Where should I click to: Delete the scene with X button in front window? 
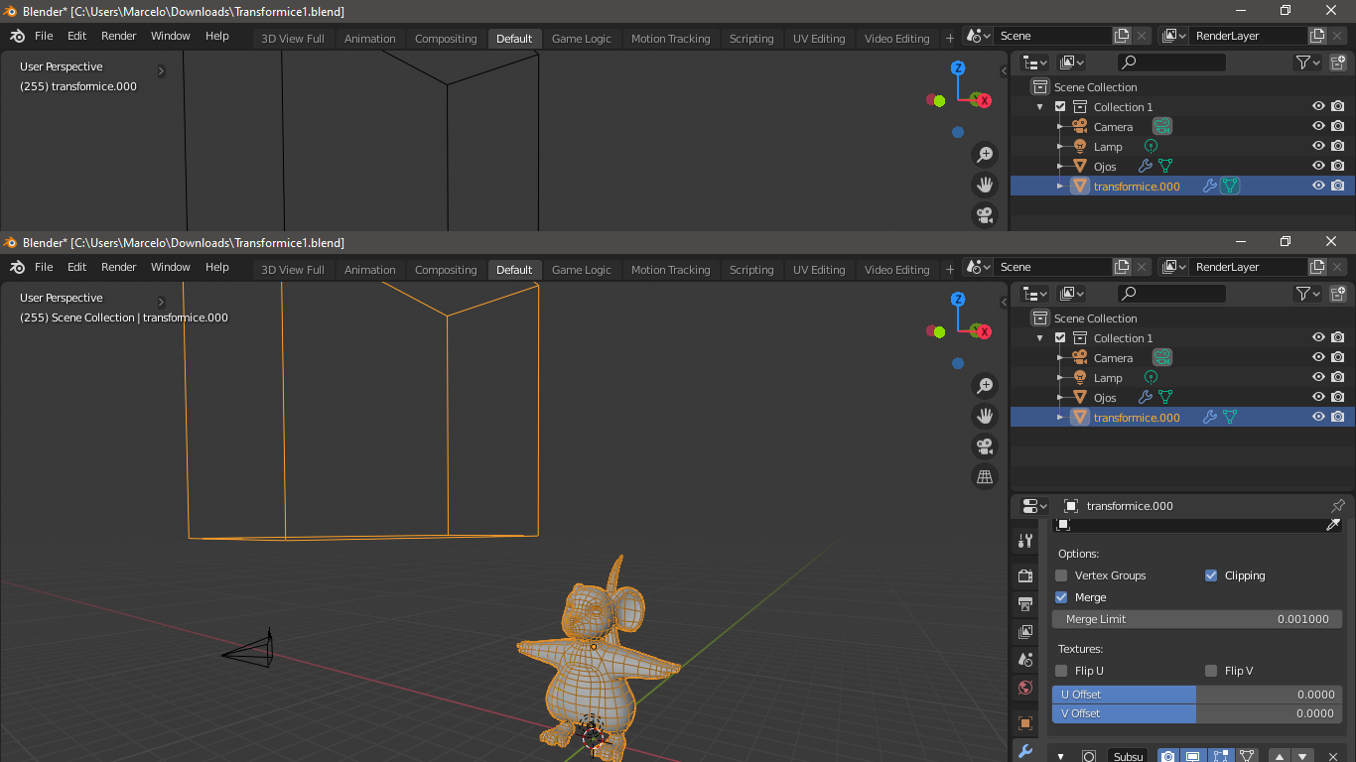(1142, 267)
